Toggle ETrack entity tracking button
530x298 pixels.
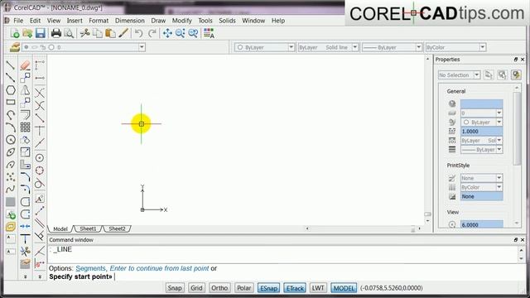coord(295,288)
